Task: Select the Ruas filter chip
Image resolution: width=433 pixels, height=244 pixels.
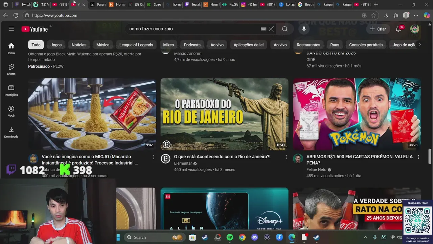Action: 335,45
